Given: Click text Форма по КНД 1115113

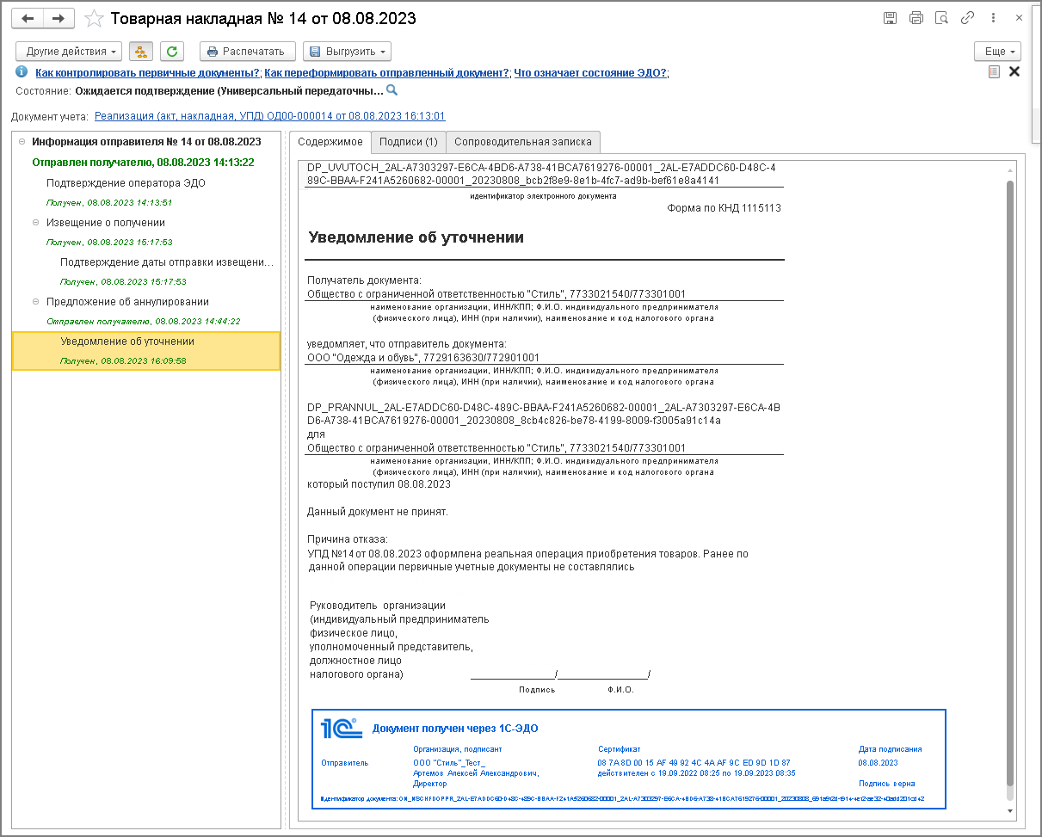Looking at the screenshot, I should tap(724, 208).
